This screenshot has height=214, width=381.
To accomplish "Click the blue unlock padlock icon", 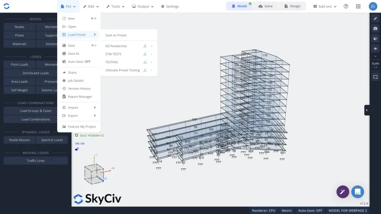I will [x=77, y=149].
